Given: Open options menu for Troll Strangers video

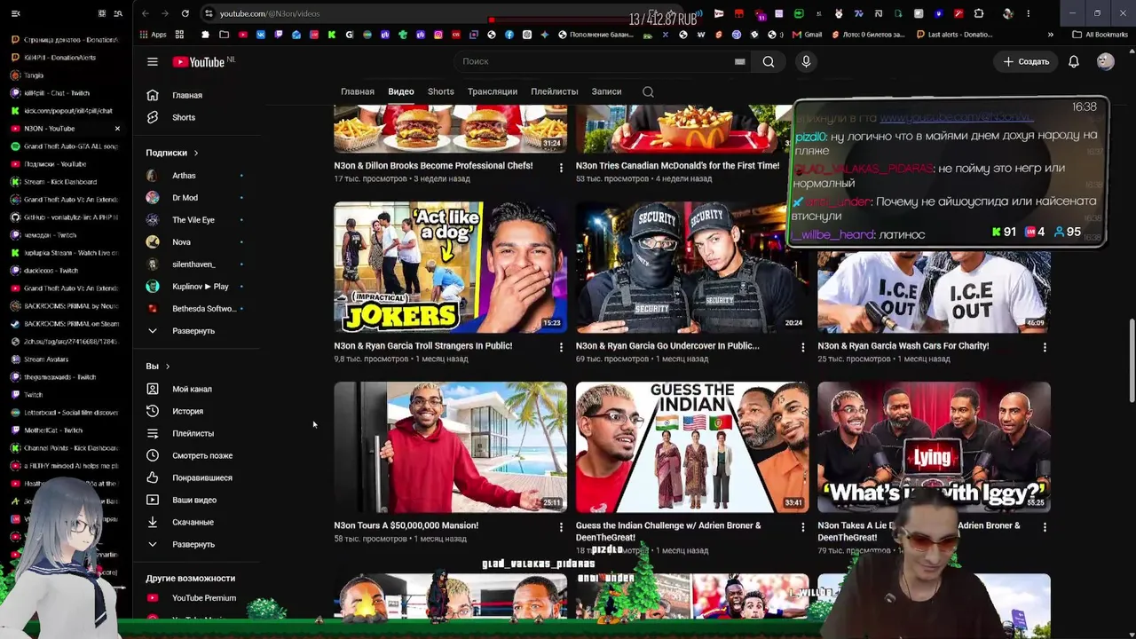Looking at the screenshot, I should [561, 347].
